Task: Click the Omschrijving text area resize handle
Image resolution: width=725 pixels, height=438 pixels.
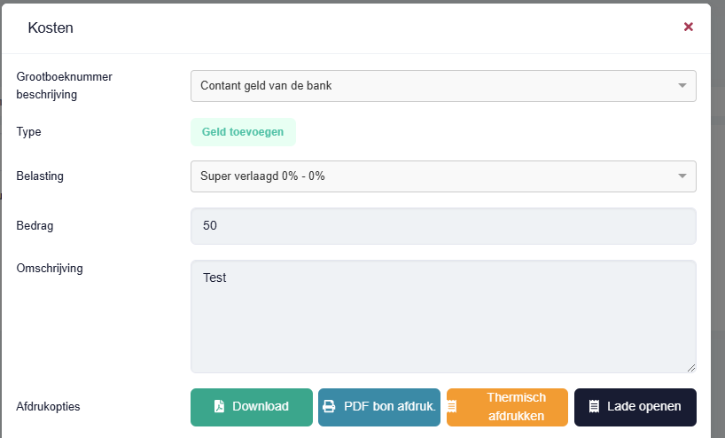Action: click(690, 368)
